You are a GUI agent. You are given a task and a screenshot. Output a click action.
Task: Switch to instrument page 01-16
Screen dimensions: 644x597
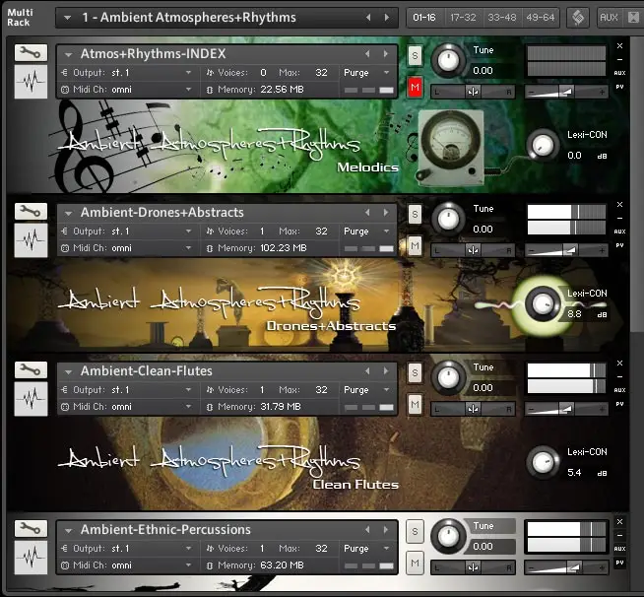click(424, 18)
